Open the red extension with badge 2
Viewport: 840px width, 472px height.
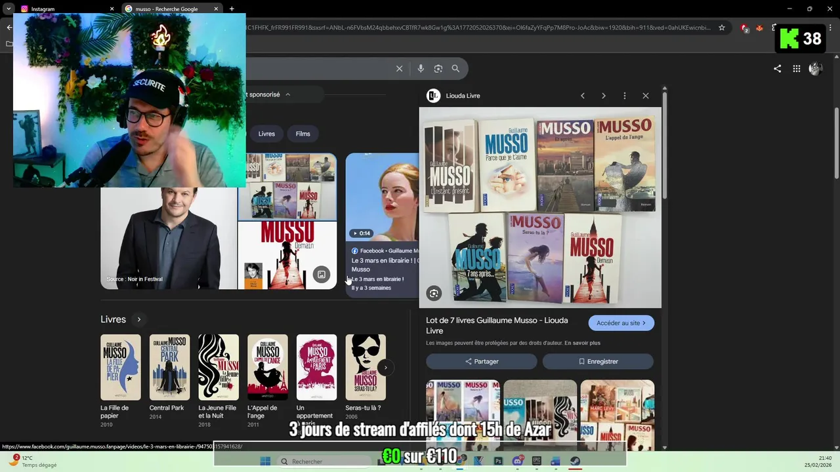pyautogui.click(x=745, y=28)
